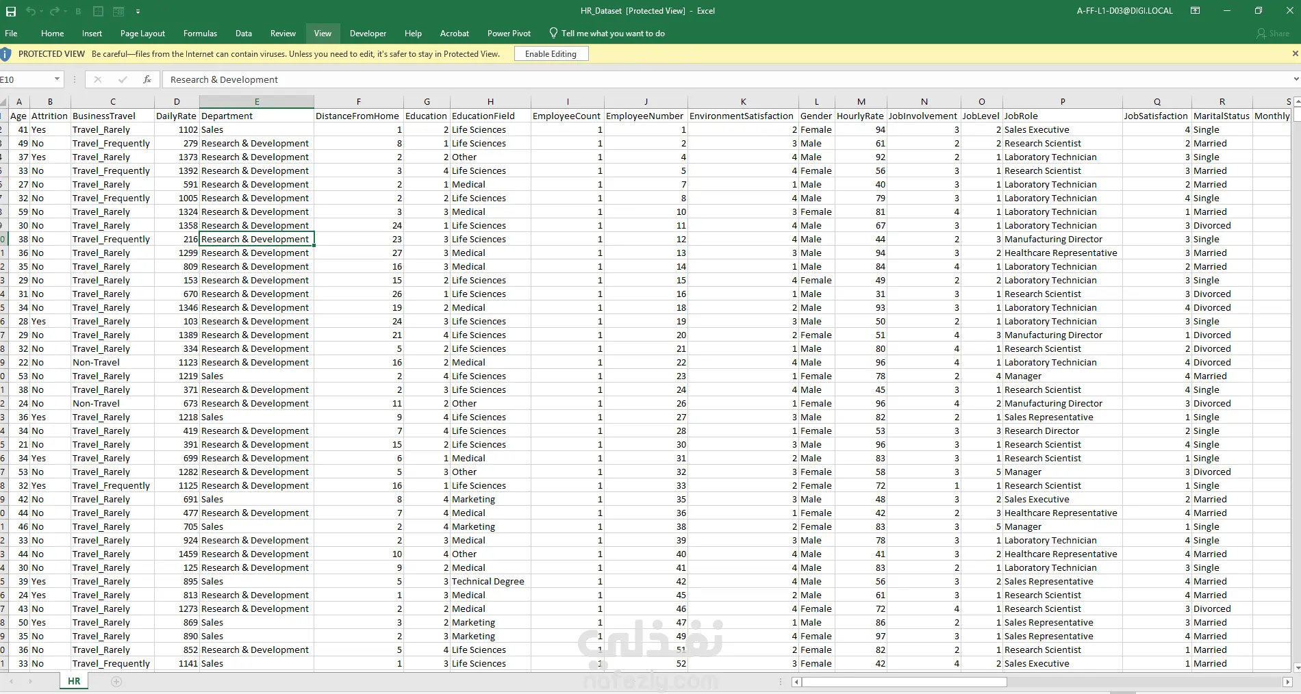Click the Share button label
1301x694 pixels.
1278,33
